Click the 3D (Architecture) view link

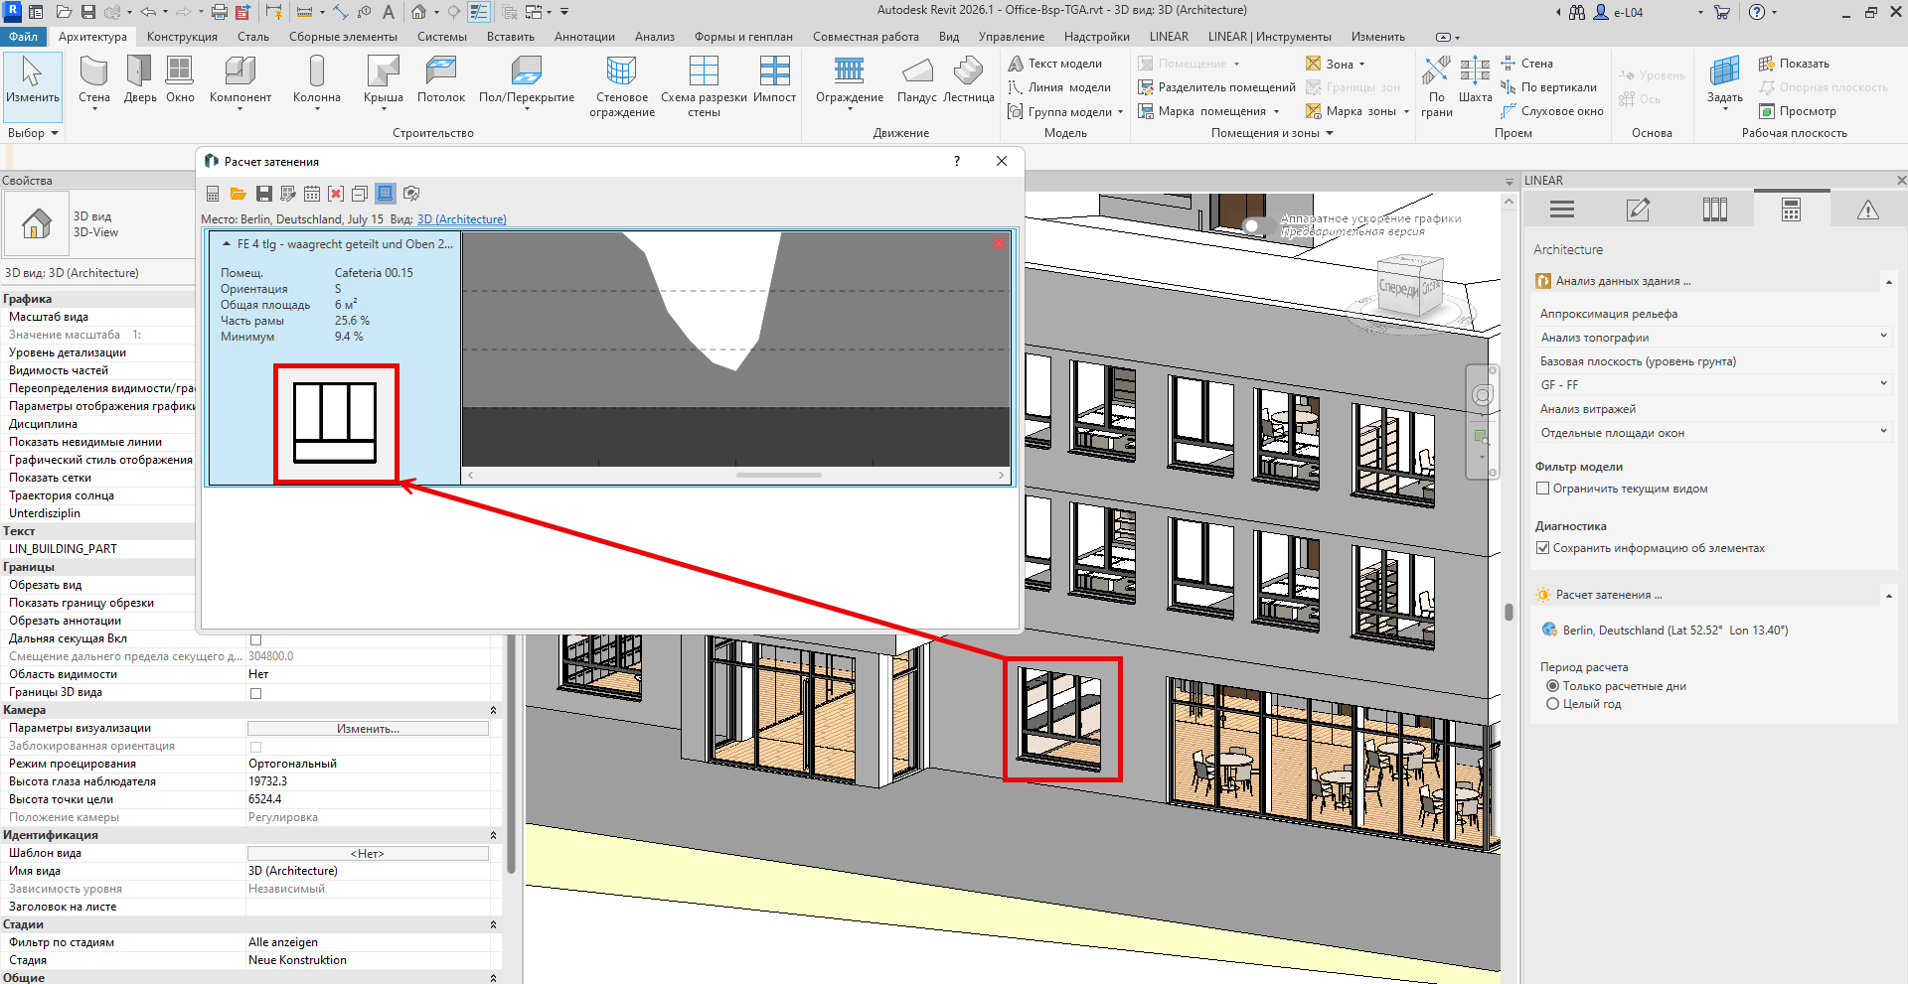click(461, 219)
